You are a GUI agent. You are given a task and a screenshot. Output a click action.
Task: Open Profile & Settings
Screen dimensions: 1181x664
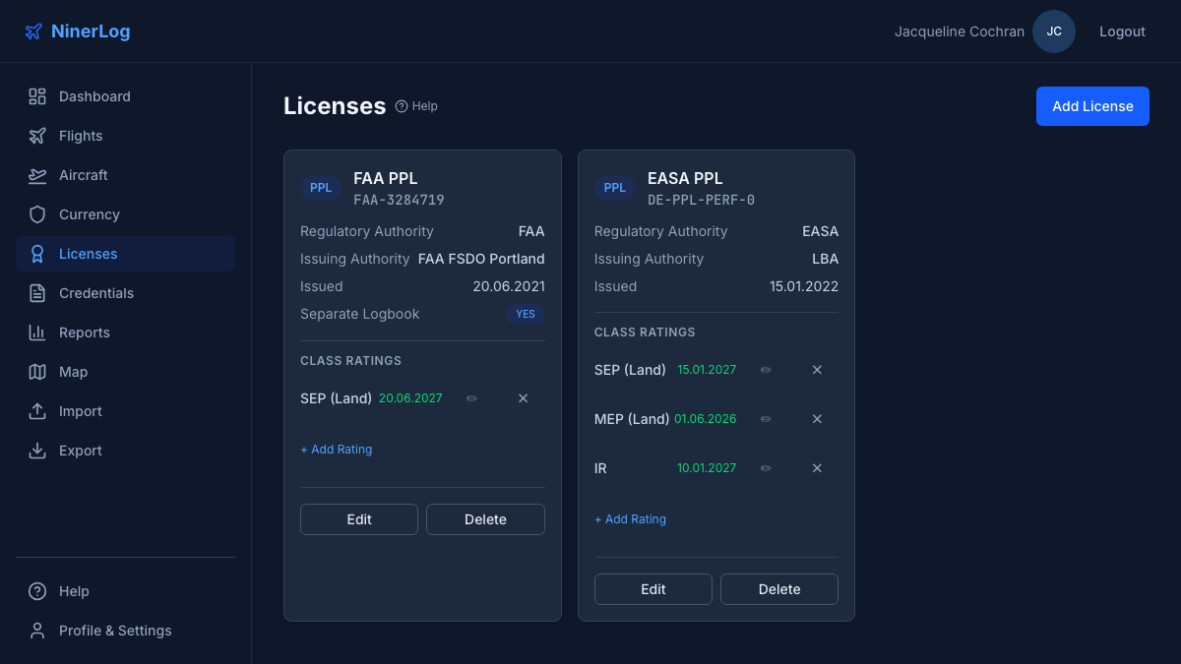(125, 631)
